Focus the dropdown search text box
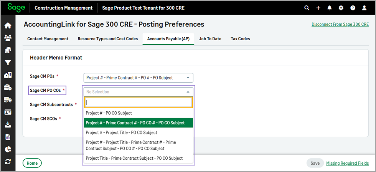376x172 pixels. (139, 103)
